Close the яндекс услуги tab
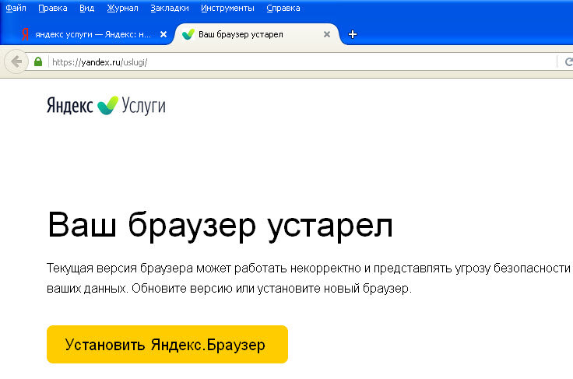The width and height of the screenshot is (573, 379). coord(163,34)
